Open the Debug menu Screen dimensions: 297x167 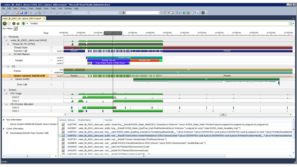(x=23, y=8)
